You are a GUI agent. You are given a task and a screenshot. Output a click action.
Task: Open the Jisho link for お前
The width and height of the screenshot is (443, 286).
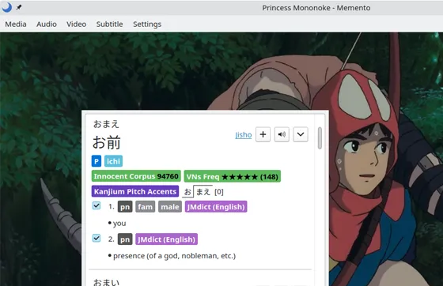coord(244,135)
